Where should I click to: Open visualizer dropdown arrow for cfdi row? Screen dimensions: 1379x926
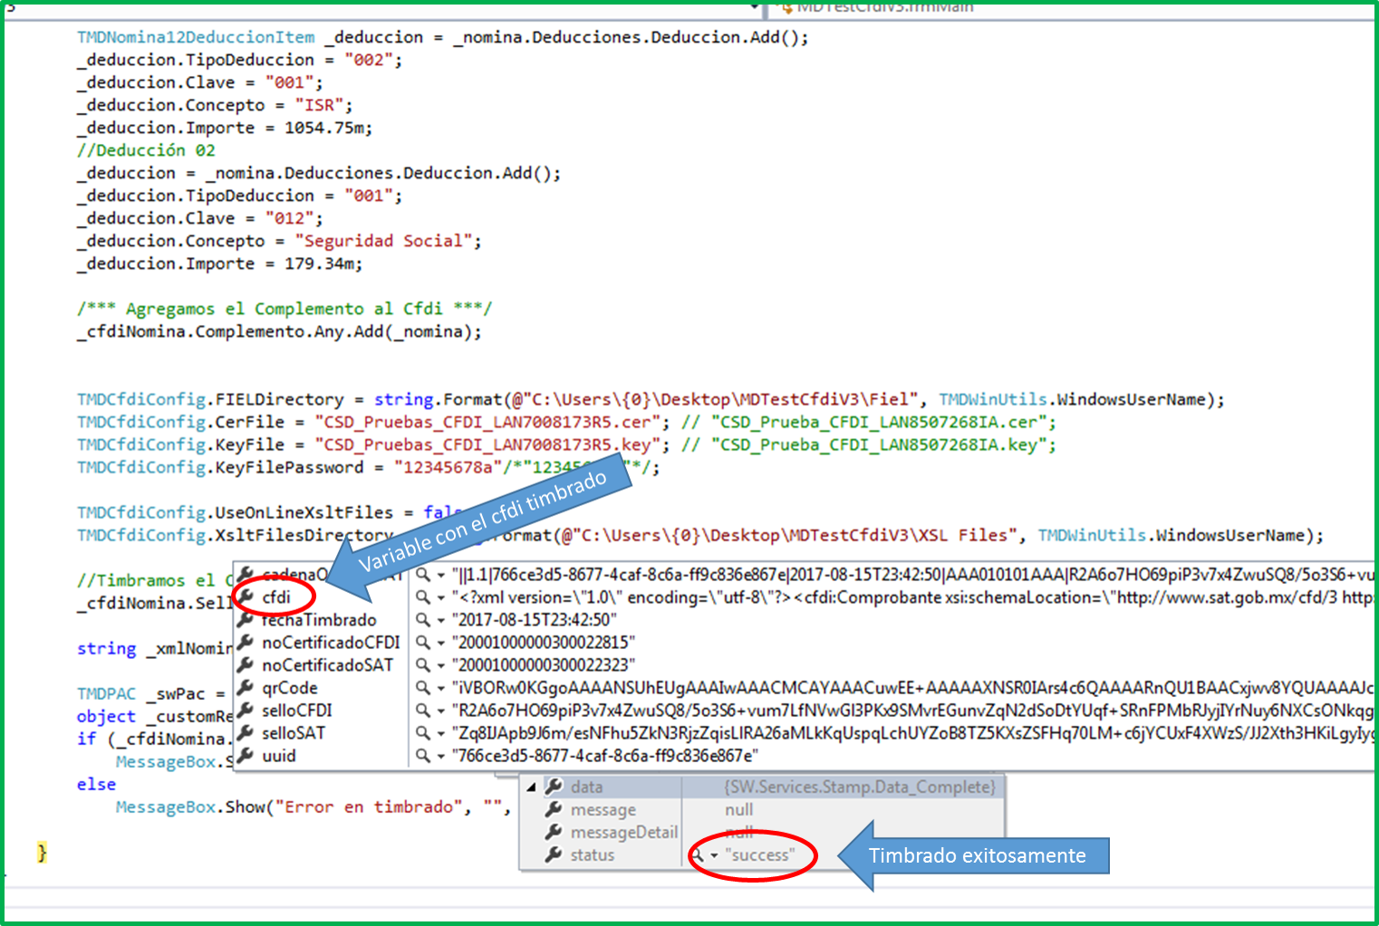coord(441,598)
